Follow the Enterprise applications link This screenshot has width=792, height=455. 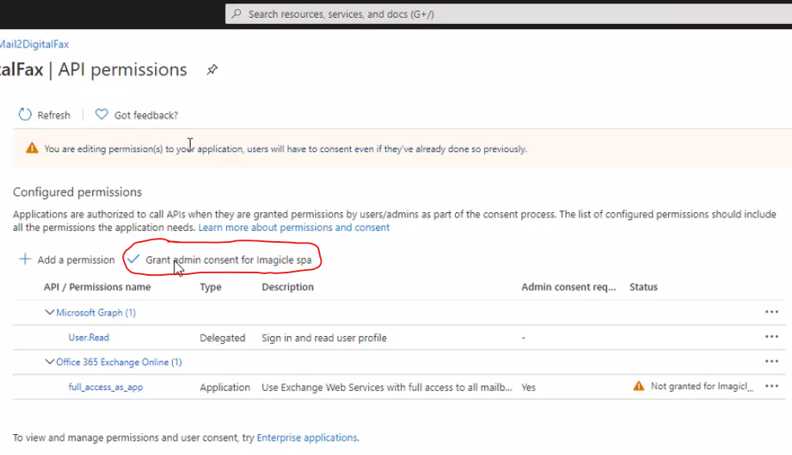coord(306,438)
